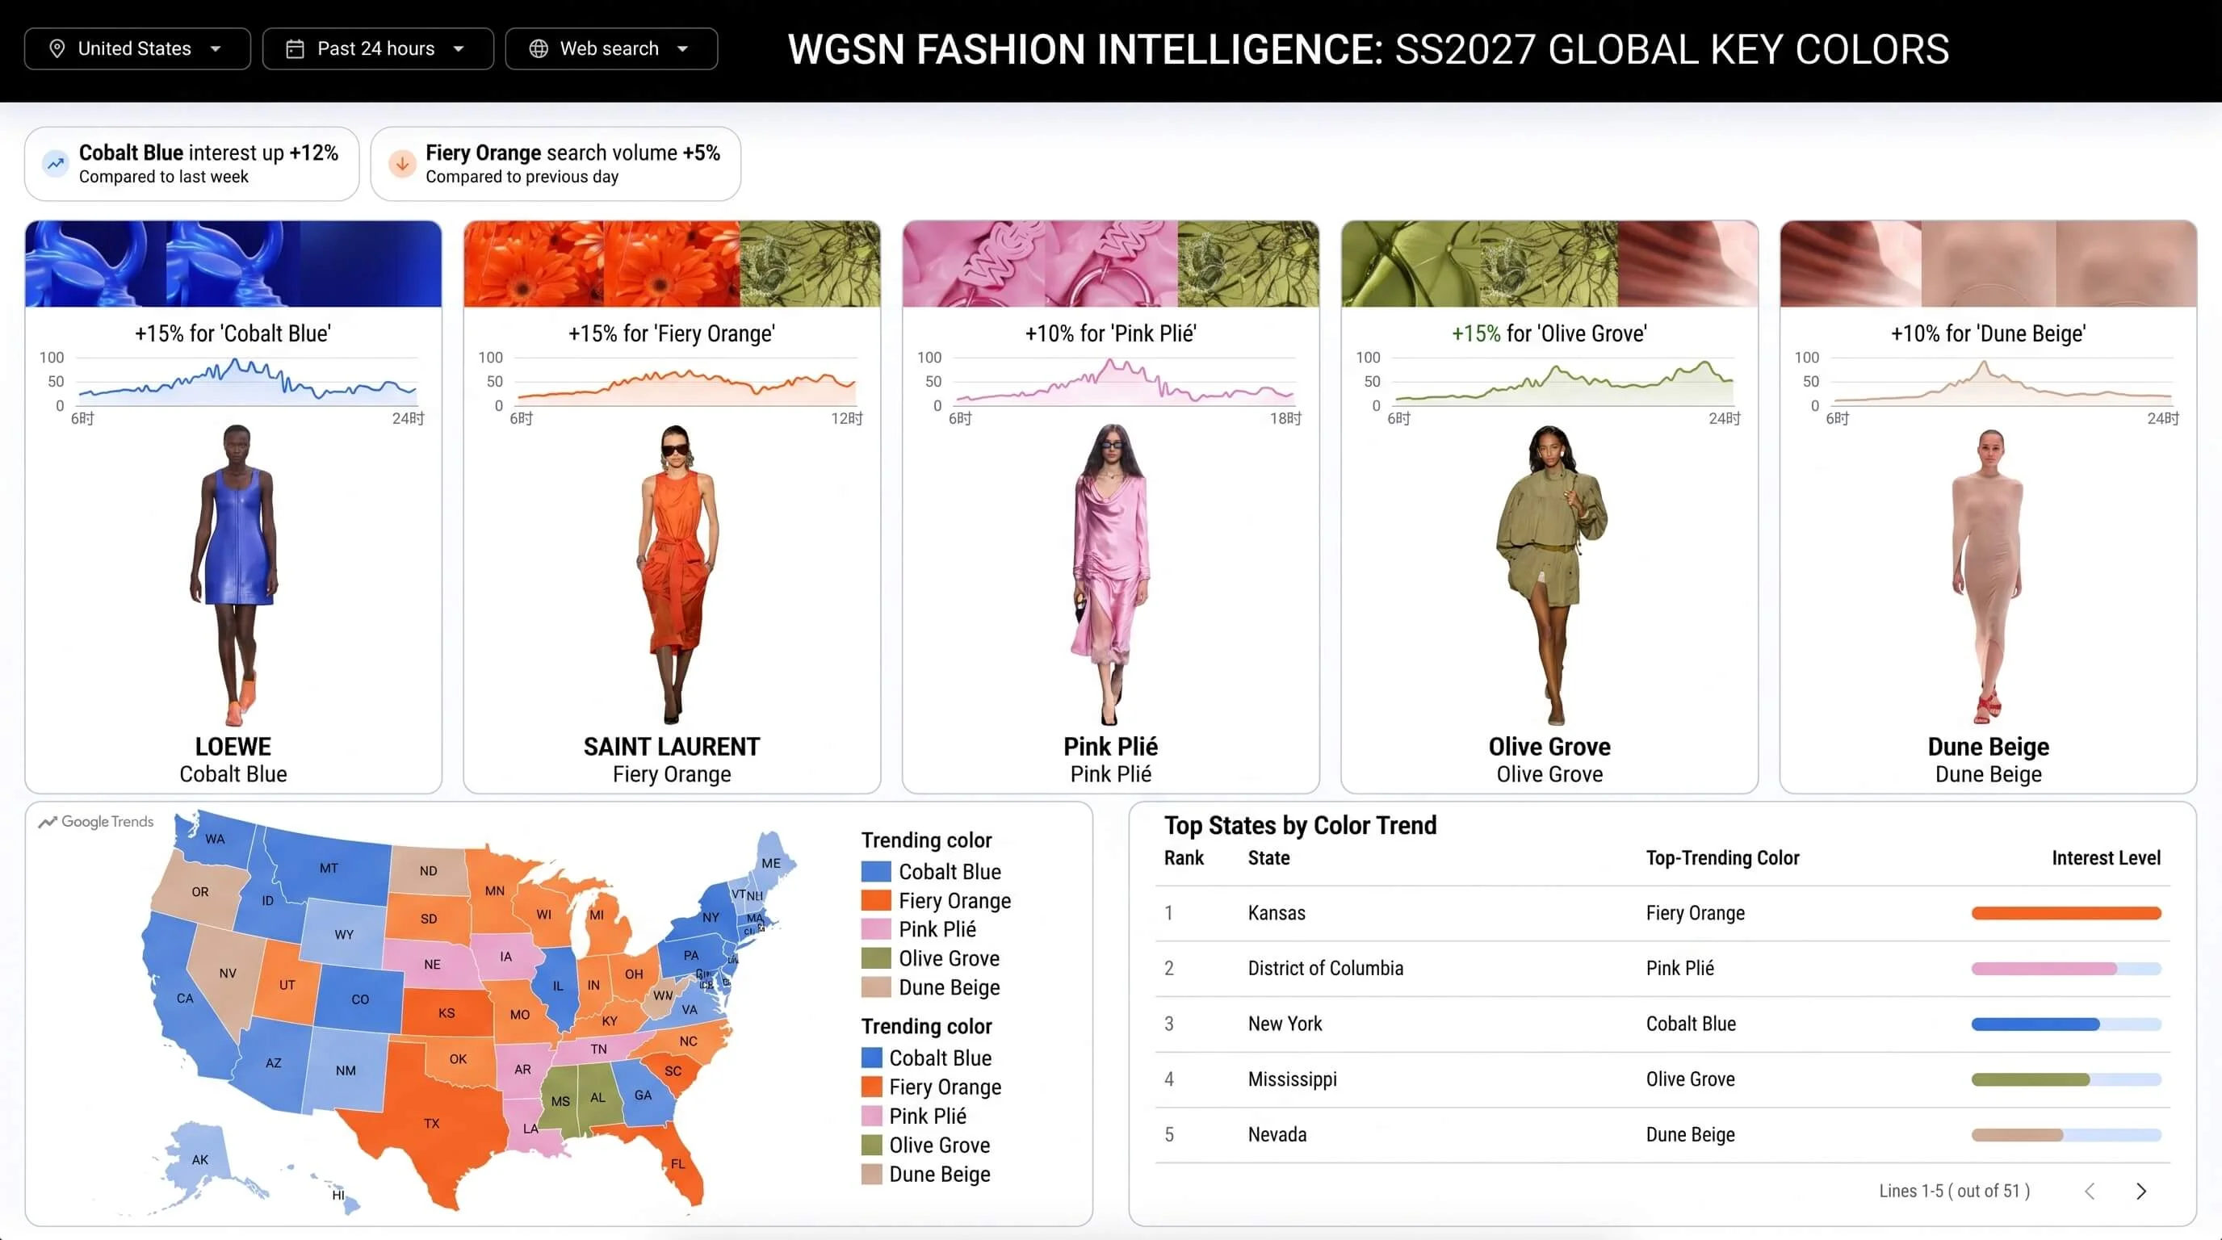Open the Web search type dropdown
Viewport: 2222px width, 1240px height.
pyautogui.click(x=610, y=48)
